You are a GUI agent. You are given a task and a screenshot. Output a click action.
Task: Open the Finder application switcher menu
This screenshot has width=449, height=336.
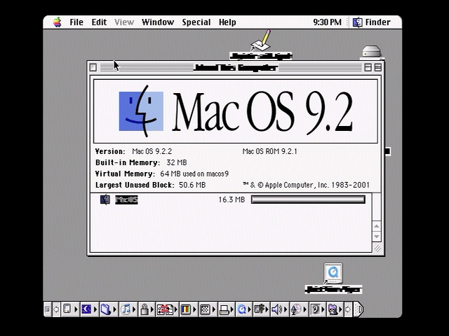[x=372, y=22]
